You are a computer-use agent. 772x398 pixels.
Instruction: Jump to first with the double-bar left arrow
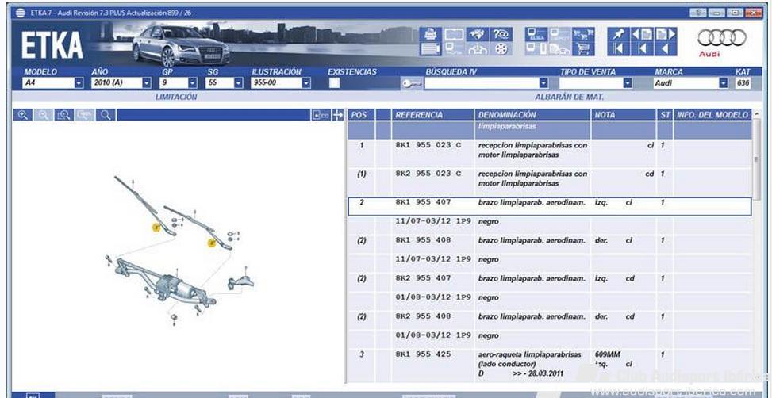618,48
